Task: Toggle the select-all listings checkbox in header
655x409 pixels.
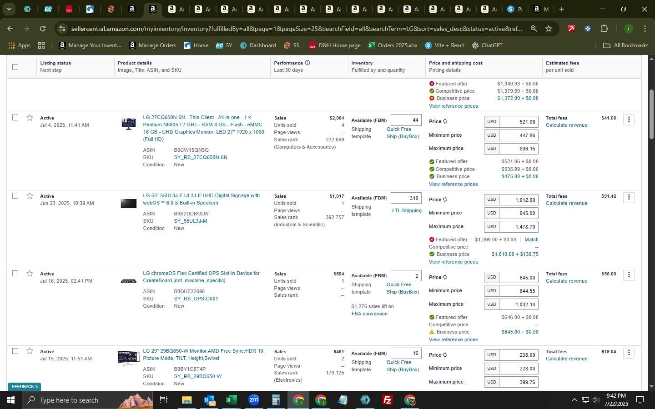Action: pos(15,67)
